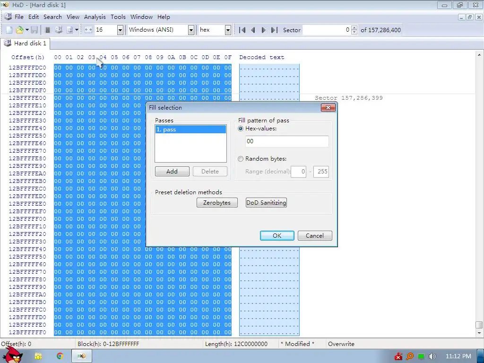
Task: Click the Open main memory chip icon
Action: (x=48, y=30)
